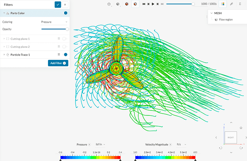Play the result animation
The width and height of the screenshot is (247, 161).
[x=153, y=4]
